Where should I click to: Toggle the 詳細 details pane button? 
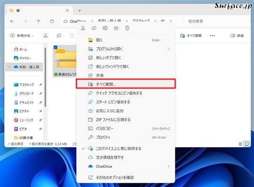tap(237, 36)
